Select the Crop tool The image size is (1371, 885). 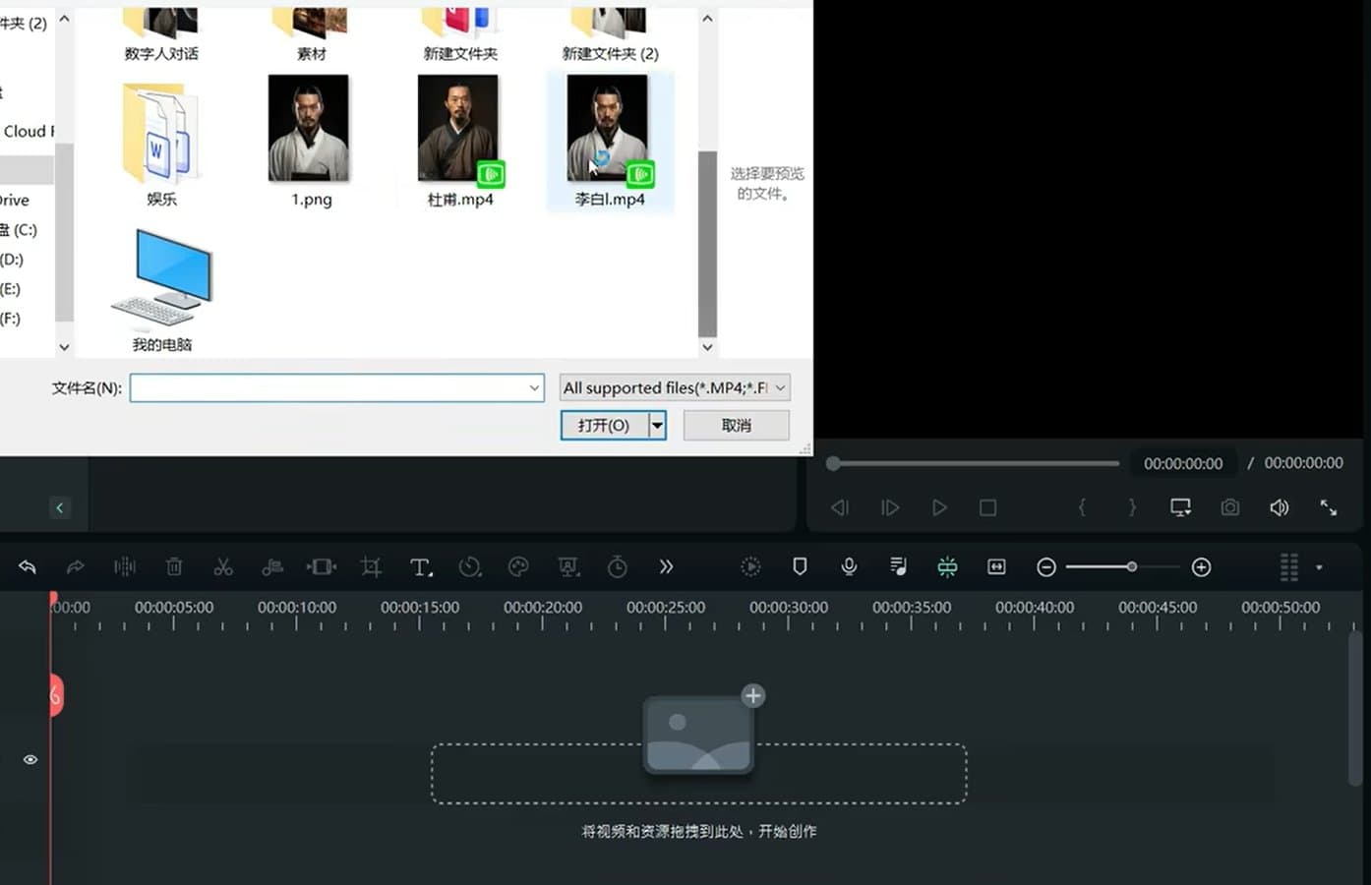tap(370, 566)
